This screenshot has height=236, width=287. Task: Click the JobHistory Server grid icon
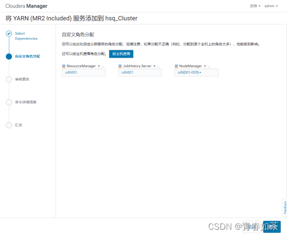[120, 66]
